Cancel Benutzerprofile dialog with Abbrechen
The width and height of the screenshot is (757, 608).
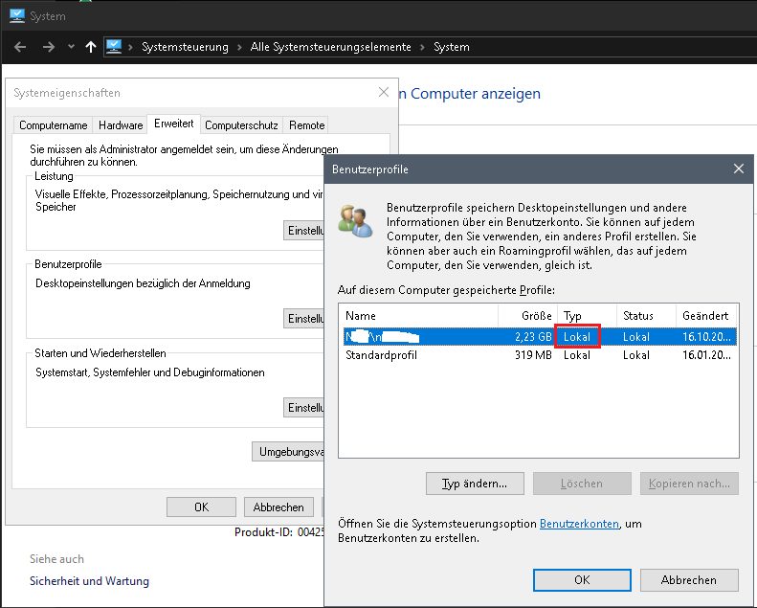point(689,579)
